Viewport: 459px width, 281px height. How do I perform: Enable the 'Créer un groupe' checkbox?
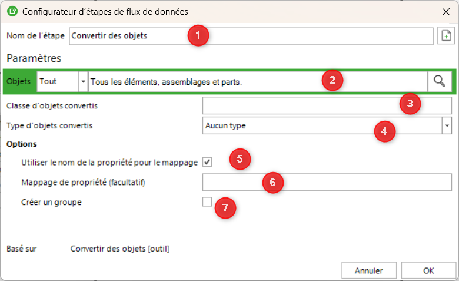click(207, 202)
